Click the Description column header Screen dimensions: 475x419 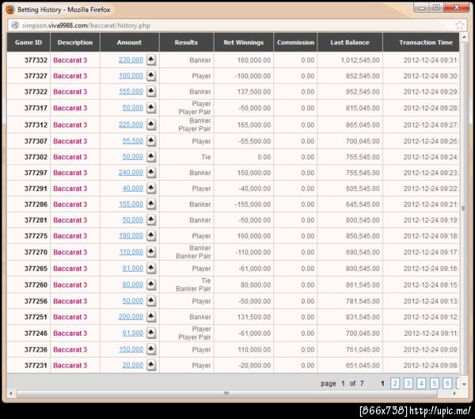click(75, 42)
